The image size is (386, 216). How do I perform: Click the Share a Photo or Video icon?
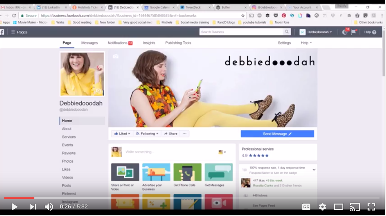click(125, 172)
